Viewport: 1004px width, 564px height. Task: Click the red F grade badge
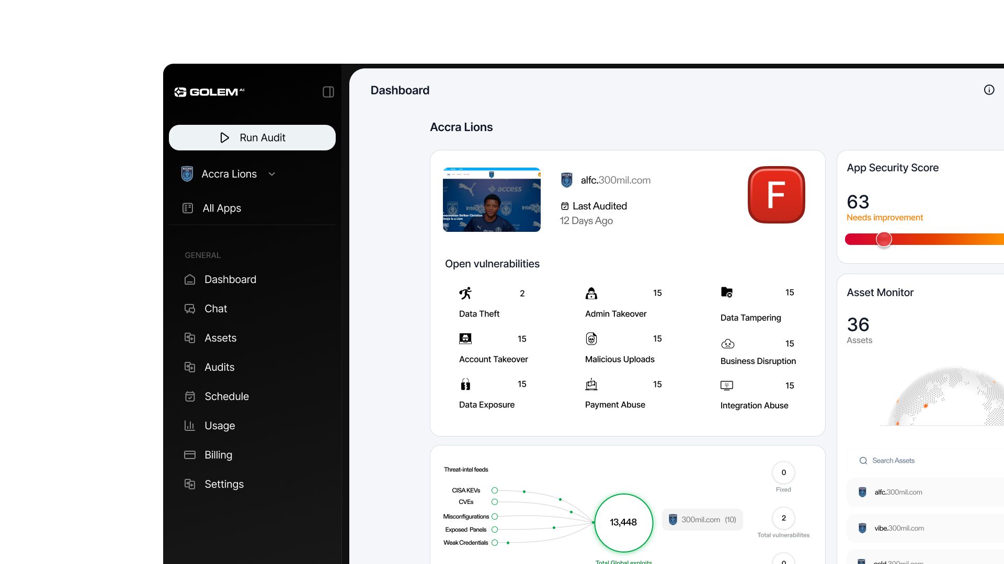pos(776,195)
